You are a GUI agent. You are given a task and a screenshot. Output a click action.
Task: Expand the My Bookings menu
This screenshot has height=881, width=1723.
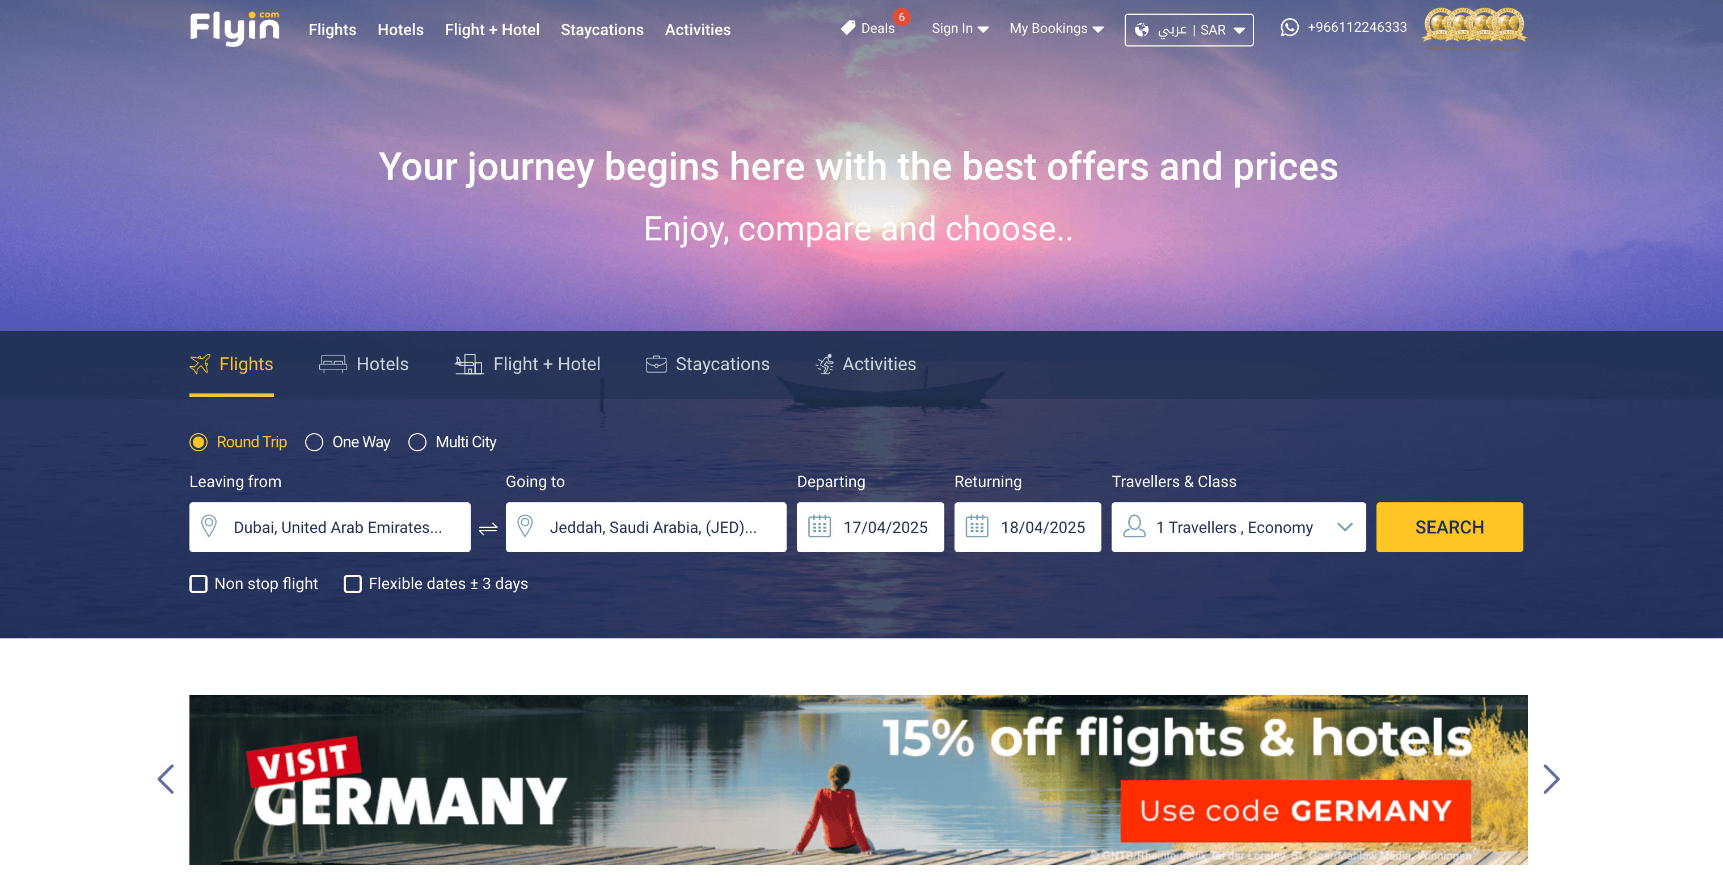[1056, 29]
